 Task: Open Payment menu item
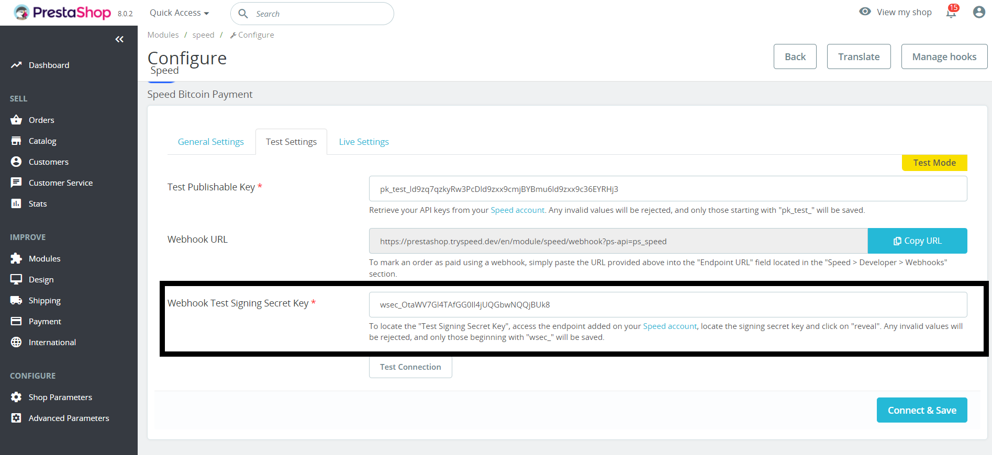(x=45, y=321)
